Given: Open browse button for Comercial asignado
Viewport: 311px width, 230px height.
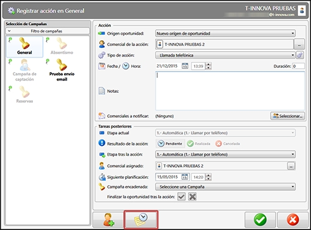Looking at the screenshot, I should click(x=291, y=166).
